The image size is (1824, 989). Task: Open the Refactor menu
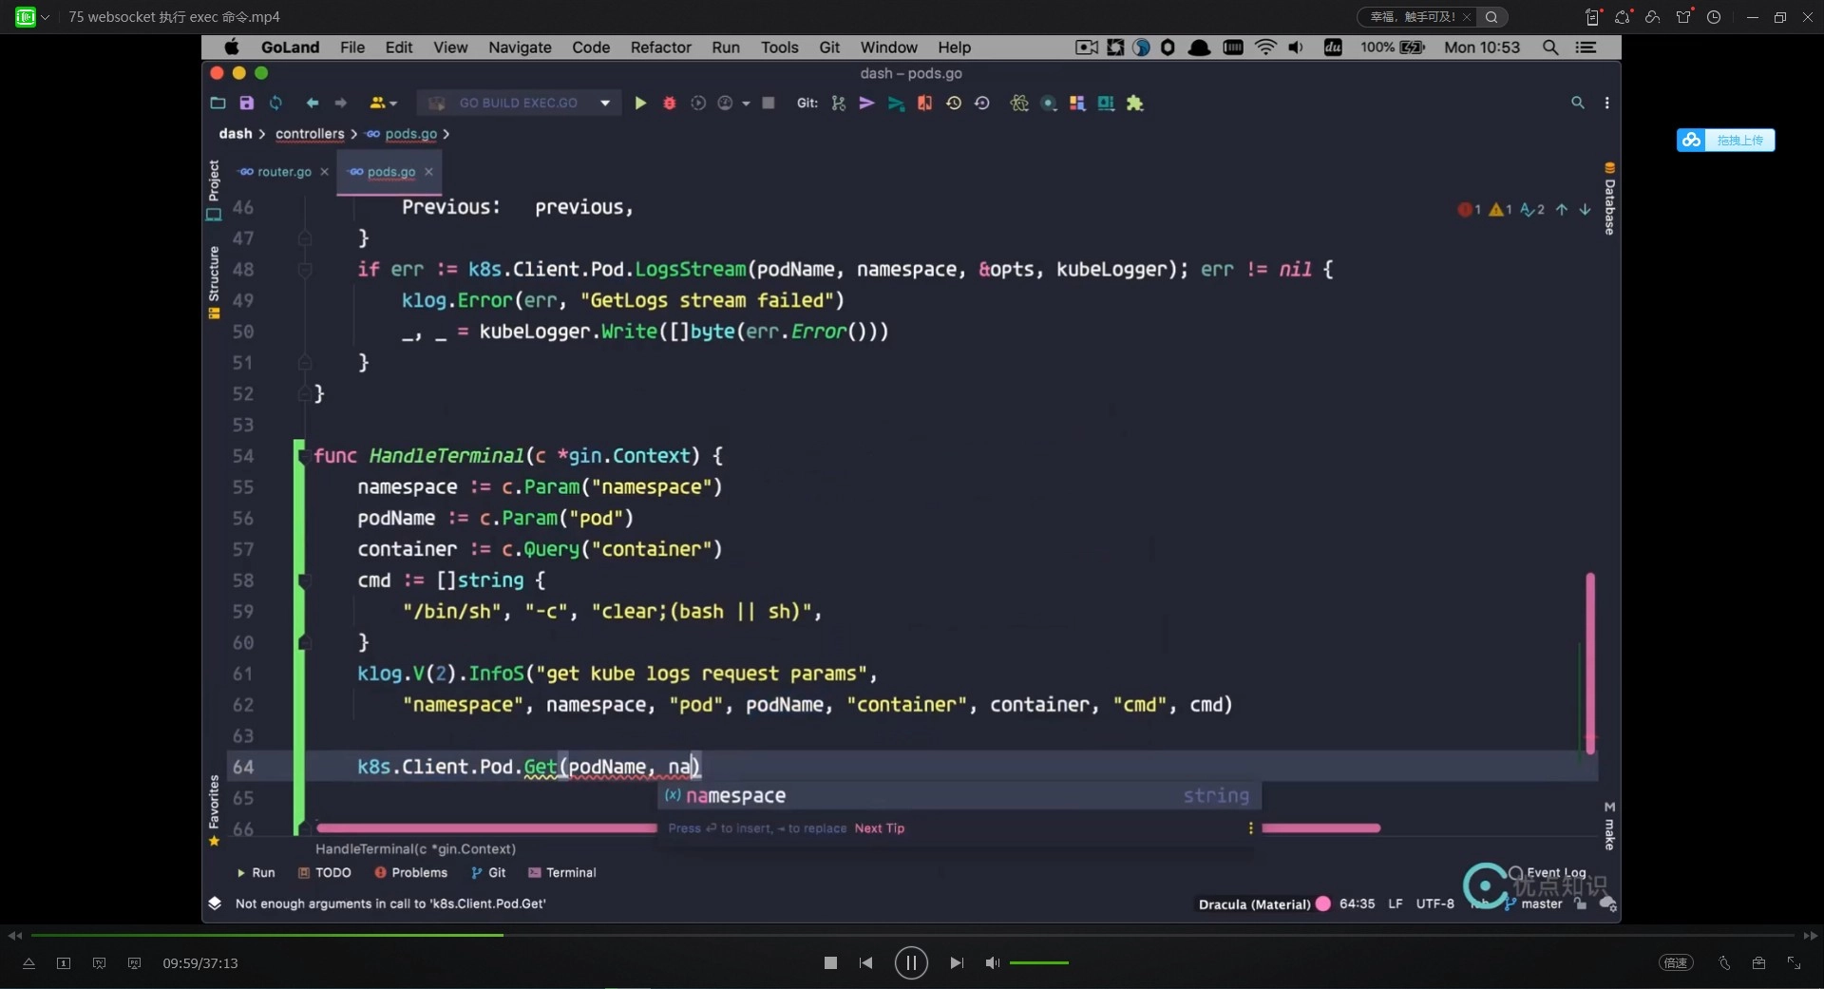pyautogui.click(x=660, y=48)
